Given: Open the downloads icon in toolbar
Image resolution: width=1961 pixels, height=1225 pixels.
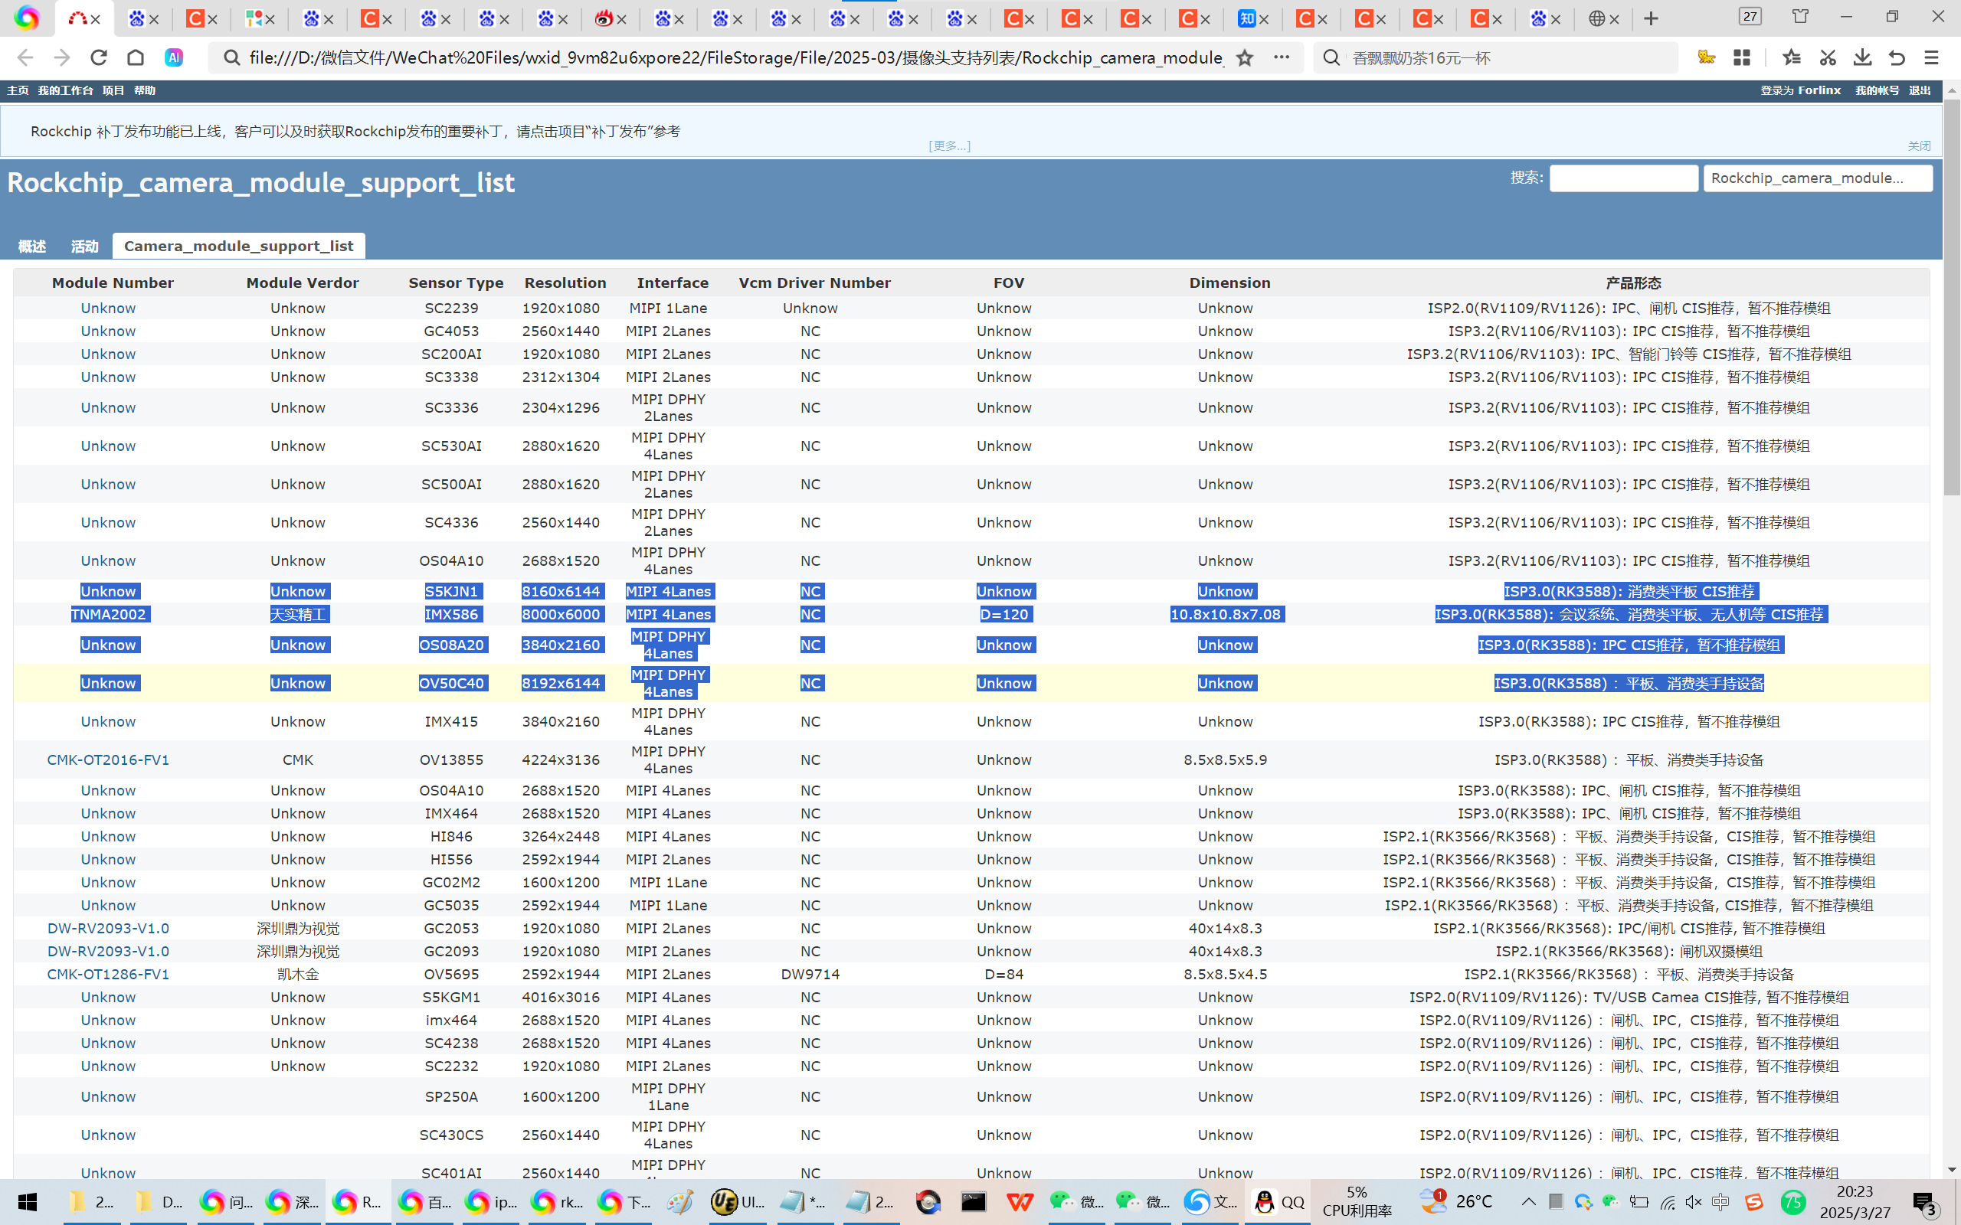Looking at the screenshot, I should click(1862, 57).
